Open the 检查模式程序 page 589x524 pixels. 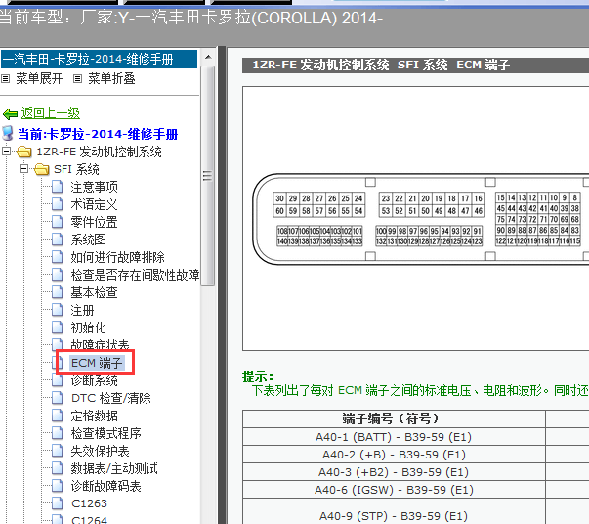(x=105, y=434)
